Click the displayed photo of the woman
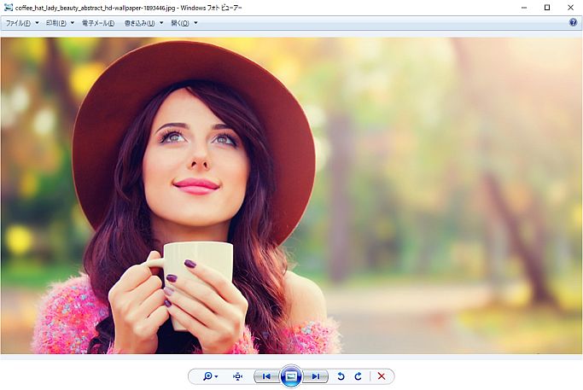Screen dimensions: 583x390 pos(292,195)
